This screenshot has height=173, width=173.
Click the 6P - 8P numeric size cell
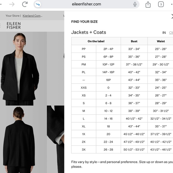tap(108, 57)
